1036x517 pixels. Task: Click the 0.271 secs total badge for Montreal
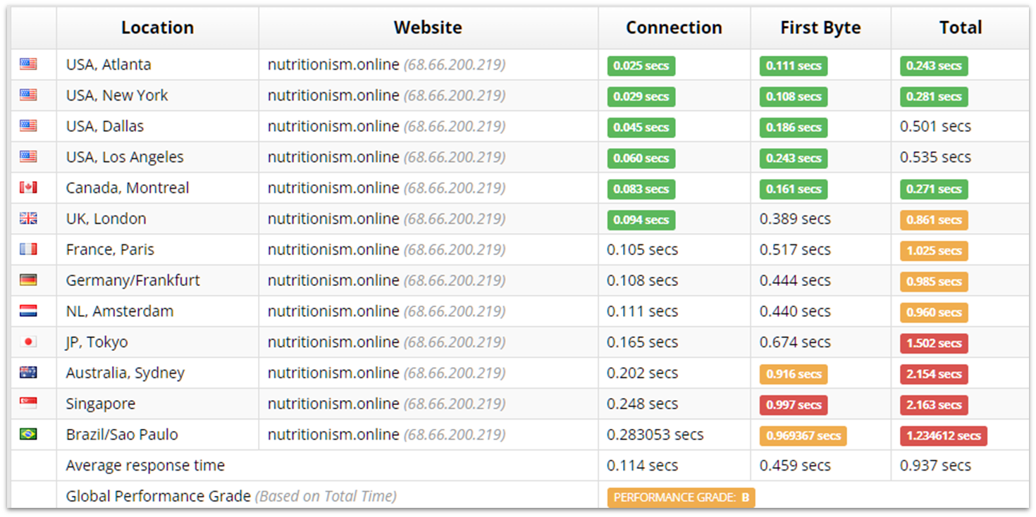[934, 189]
